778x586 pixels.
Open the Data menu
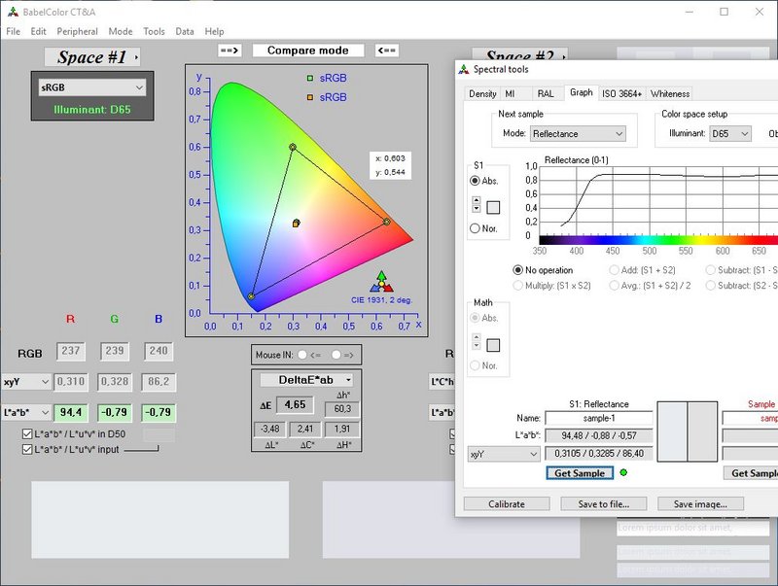[185, 31]
